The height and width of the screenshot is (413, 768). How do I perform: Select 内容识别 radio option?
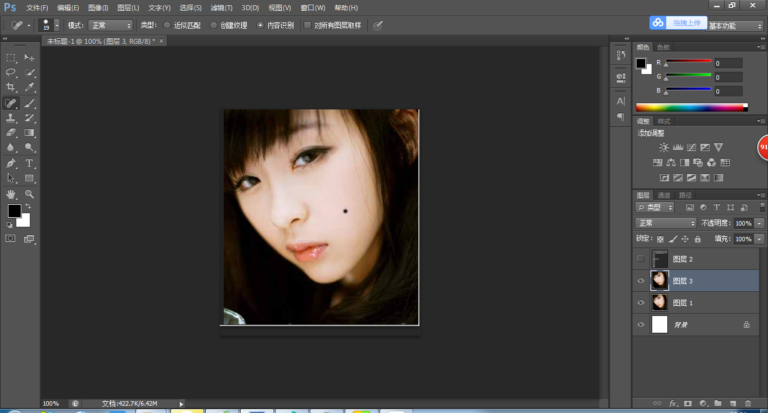pyautogui.click(x=260, y=25)
